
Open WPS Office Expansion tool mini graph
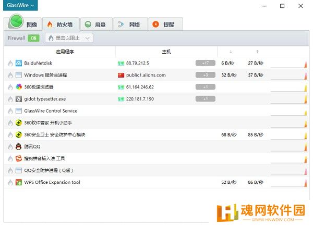(288, 183)
